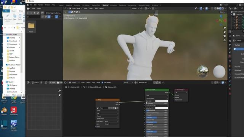Toggle viewport gizmo display button

[x=201, y=8]
